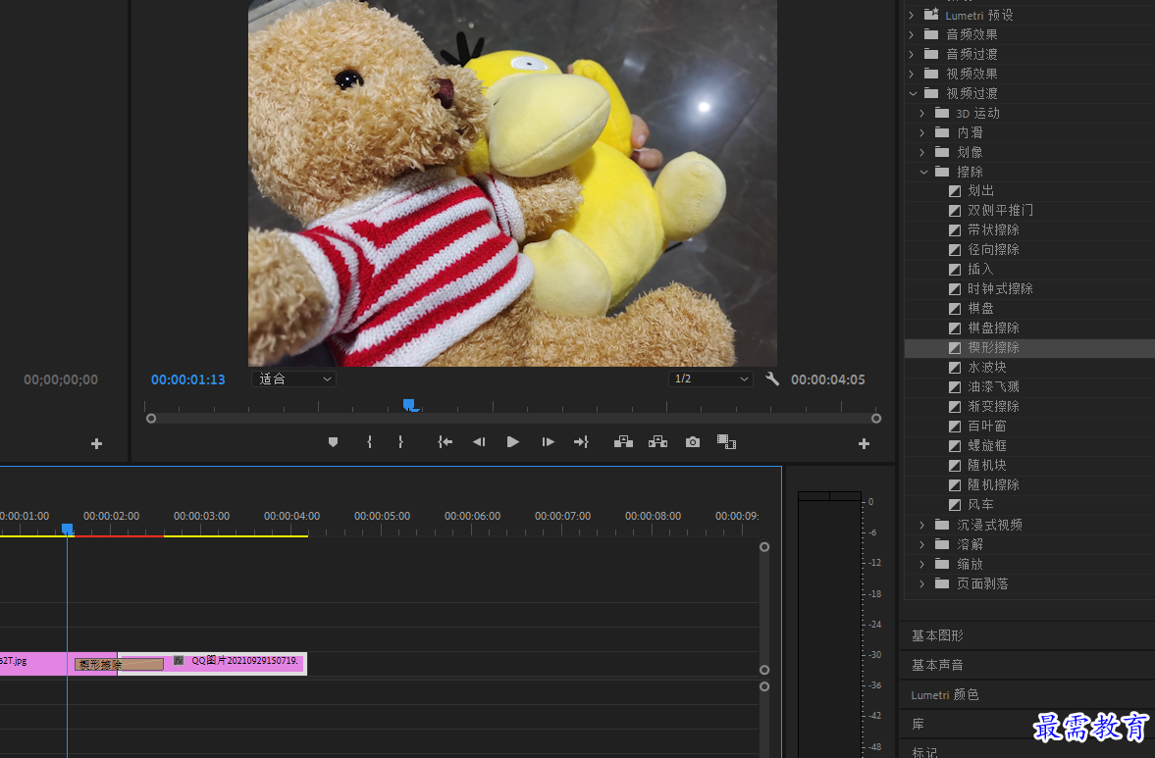Export frame with the camera icon

click(x=693, y=442)
